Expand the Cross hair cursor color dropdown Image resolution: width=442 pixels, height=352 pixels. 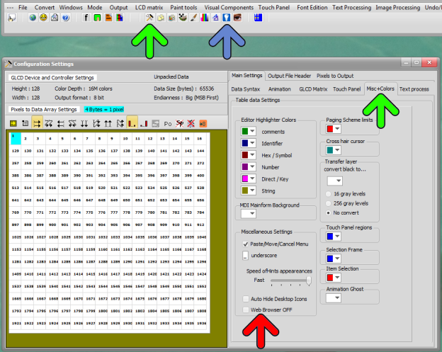tap(338, 149)
